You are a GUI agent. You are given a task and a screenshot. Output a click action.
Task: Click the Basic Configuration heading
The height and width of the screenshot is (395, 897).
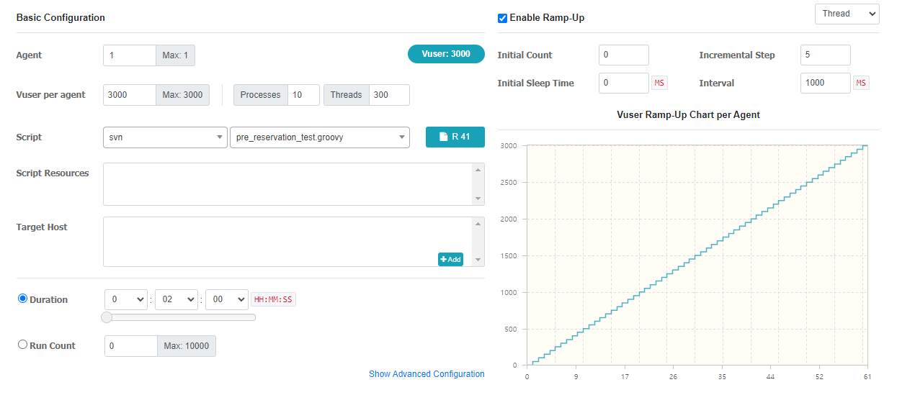(x=61, y=17)
